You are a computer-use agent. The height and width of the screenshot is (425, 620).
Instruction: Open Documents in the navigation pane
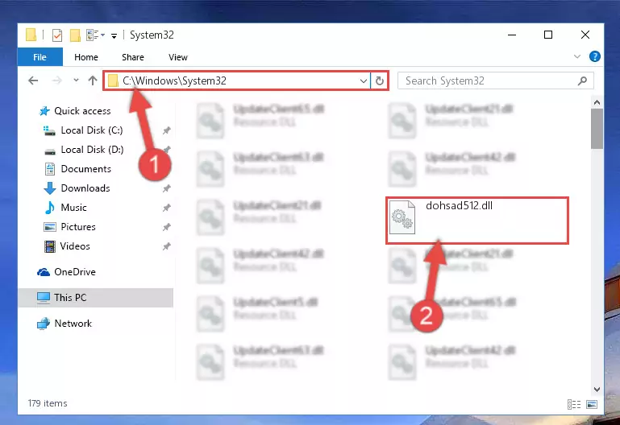pyautogui.click(x=85, y=169)
